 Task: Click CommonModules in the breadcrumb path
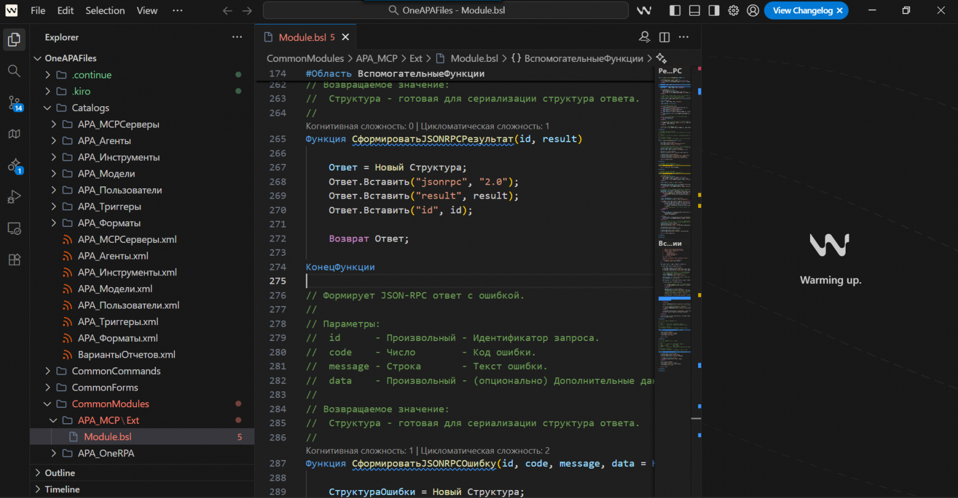[305, 58]
